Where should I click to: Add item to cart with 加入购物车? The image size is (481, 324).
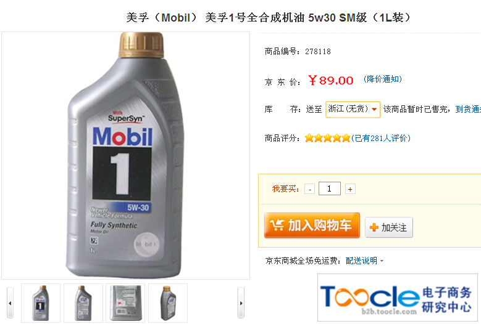[x=312, y=225]
